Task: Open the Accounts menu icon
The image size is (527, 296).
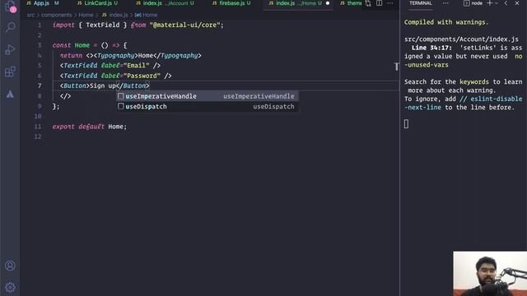Action: point(10,266)
